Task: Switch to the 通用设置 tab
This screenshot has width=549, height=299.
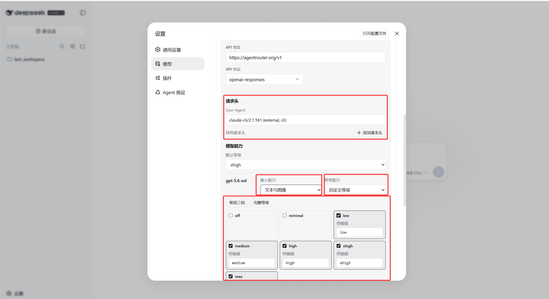Action: (x=178, y=50)
